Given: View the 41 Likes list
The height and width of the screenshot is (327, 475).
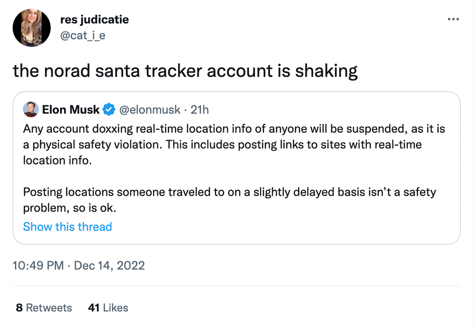Looking at the screenshot, I should (108, 308).
